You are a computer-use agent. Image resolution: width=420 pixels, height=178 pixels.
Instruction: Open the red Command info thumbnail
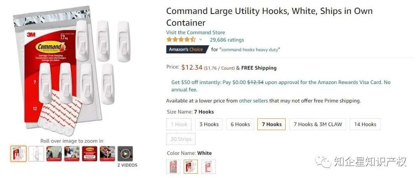click(89, 154)
